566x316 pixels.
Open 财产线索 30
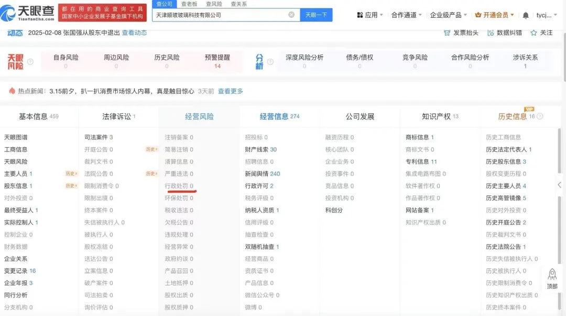(x=260, y=149)
